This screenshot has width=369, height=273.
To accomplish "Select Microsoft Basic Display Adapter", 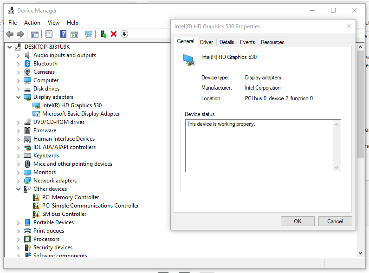I will [x=81, y=114].
